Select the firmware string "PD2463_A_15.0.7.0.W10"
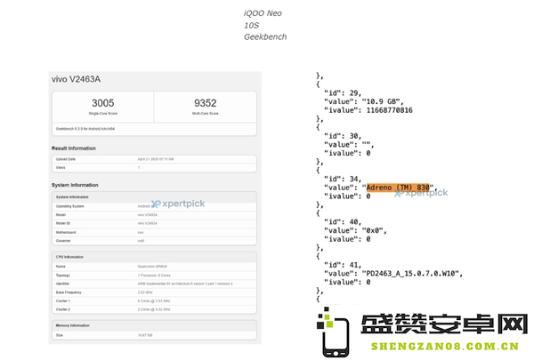534x360 pixels. point(410,274)
